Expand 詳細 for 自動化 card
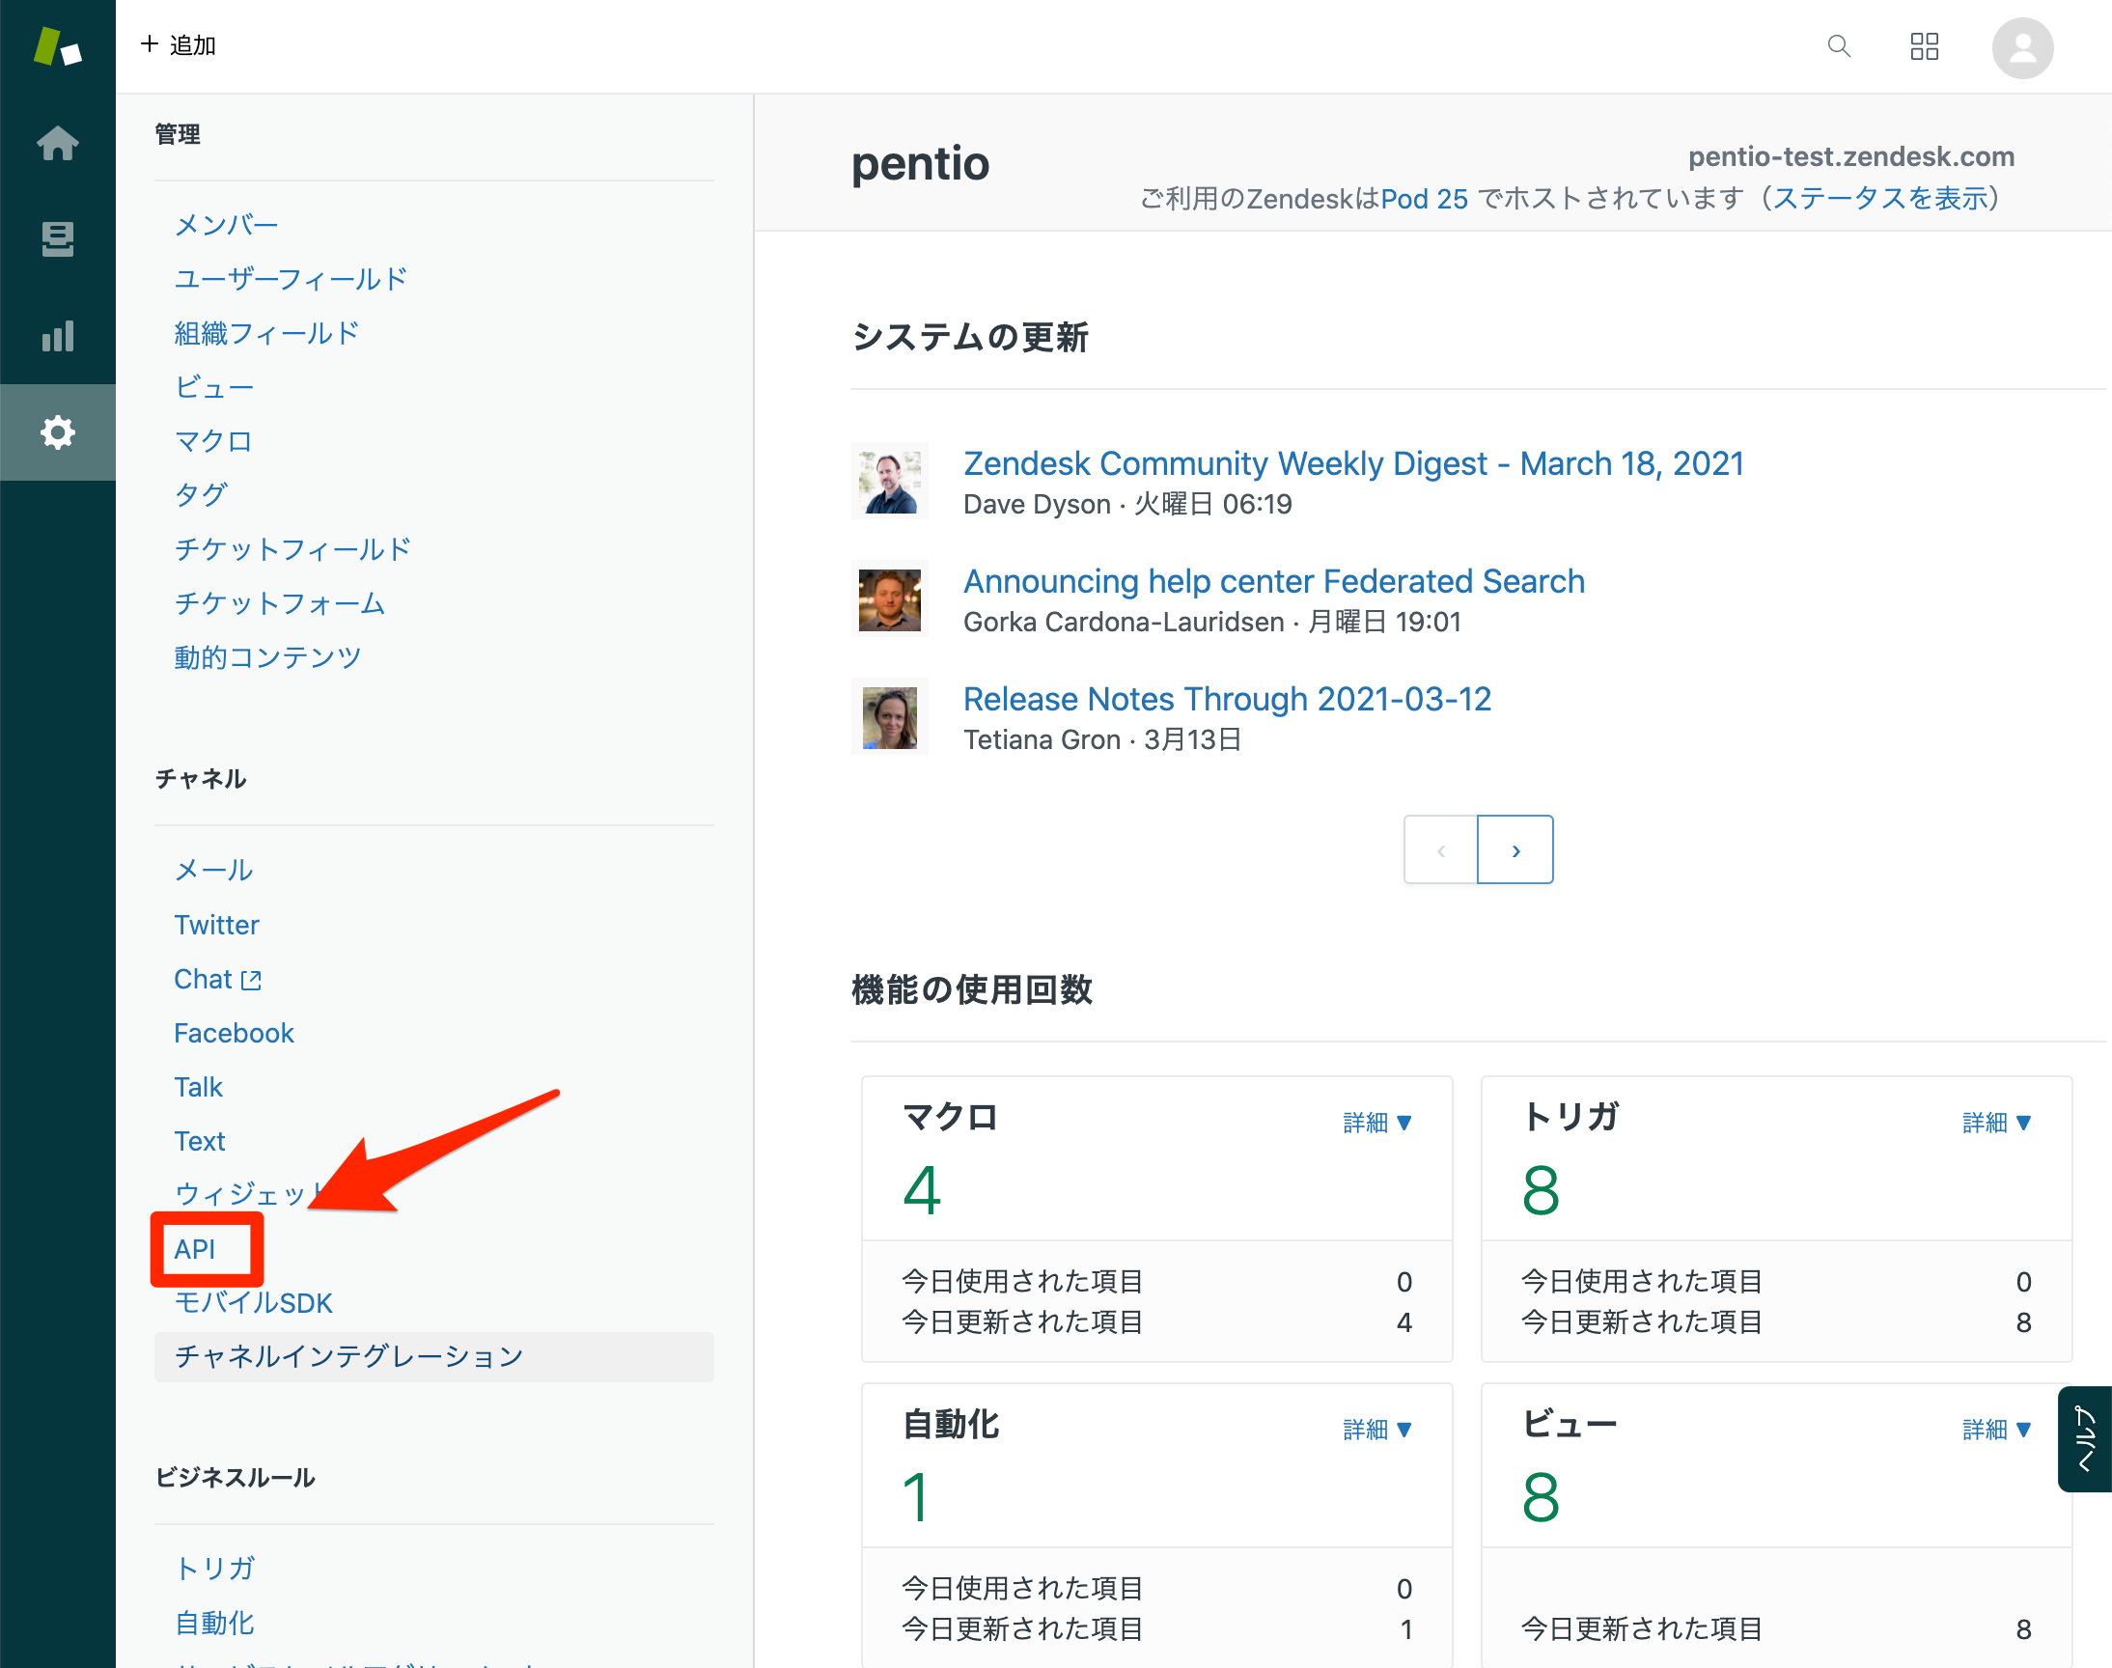2112x1668 pixels. click(x=1376, y=1429)
